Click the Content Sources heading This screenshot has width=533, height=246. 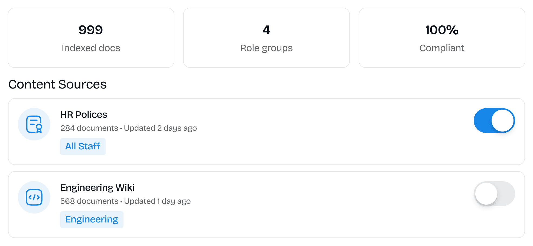tap(57, 84)
